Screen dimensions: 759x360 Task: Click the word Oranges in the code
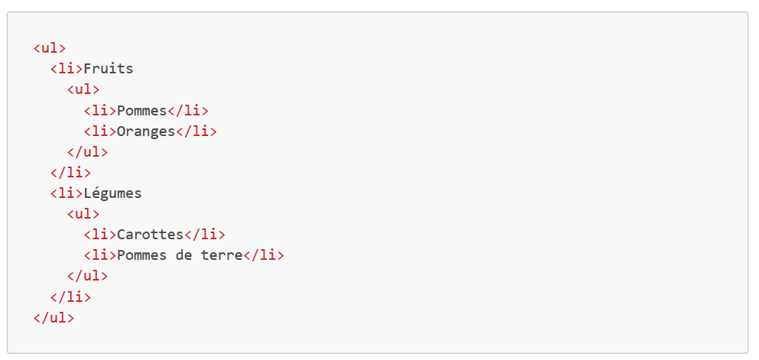point(146,131)
